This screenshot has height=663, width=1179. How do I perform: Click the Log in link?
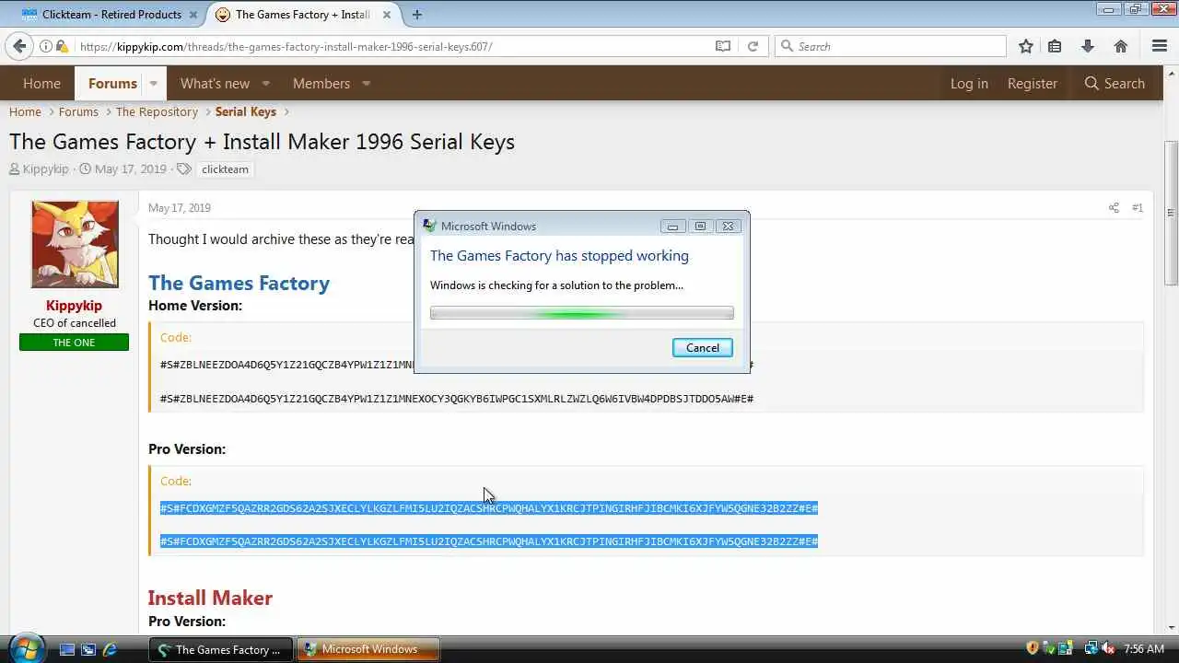tap(969, 83)
